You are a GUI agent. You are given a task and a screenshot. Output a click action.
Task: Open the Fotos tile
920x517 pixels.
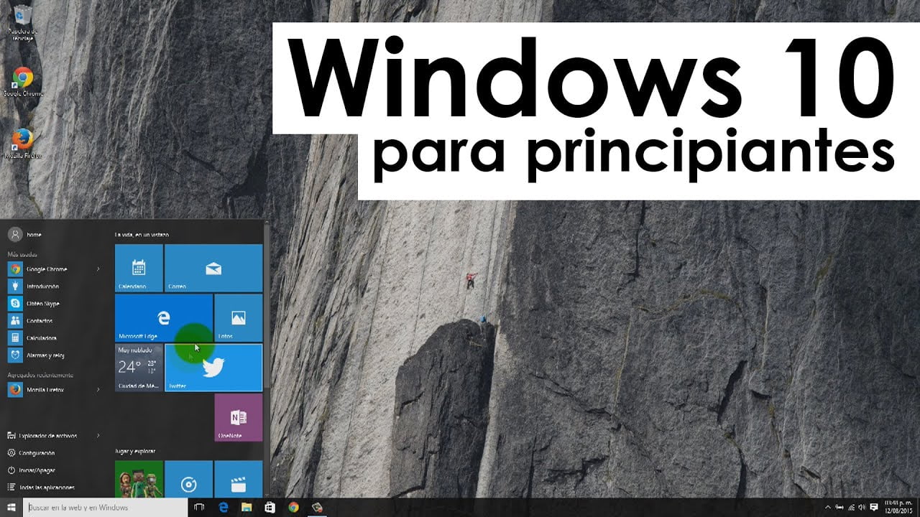click(x=239, y=317)
